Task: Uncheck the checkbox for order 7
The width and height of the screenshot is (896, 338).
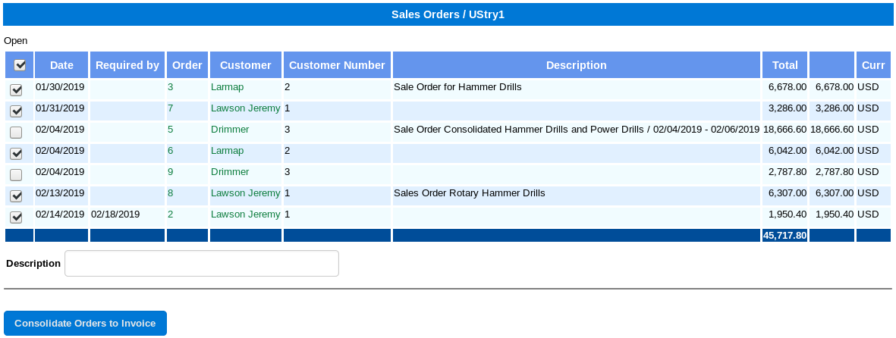Action: click(17, 111)
